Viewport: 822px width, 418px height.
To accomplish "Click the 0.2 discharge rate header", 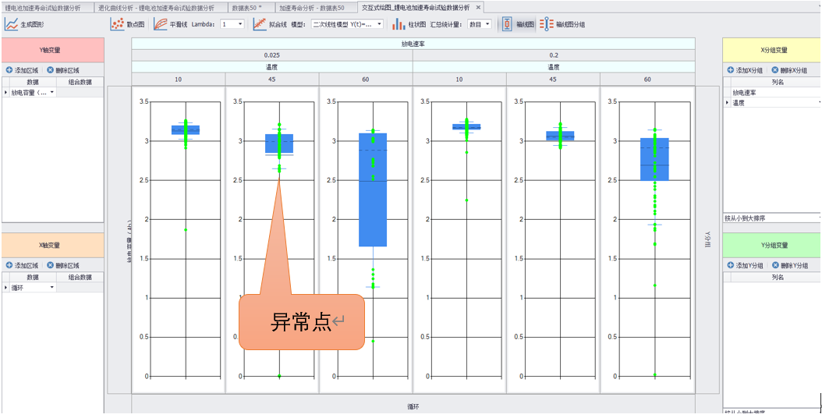I will click(554, 55).
